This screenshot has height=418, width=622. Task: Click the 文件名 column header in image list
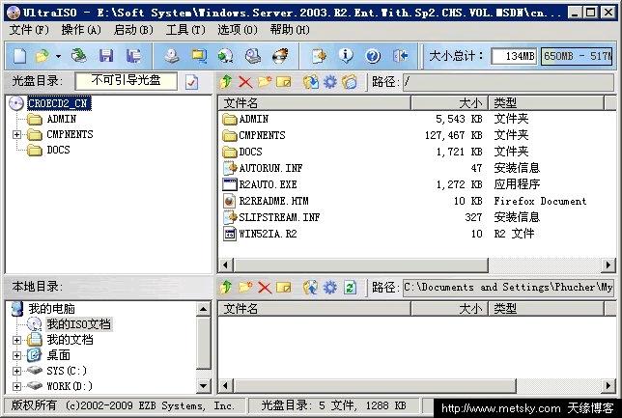(x=314, y=103)
